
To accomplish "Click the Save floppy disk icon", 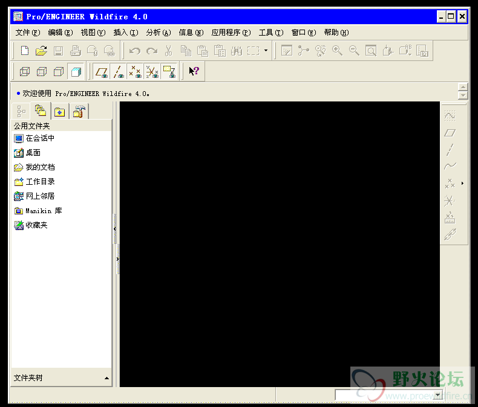I will 59,51.
